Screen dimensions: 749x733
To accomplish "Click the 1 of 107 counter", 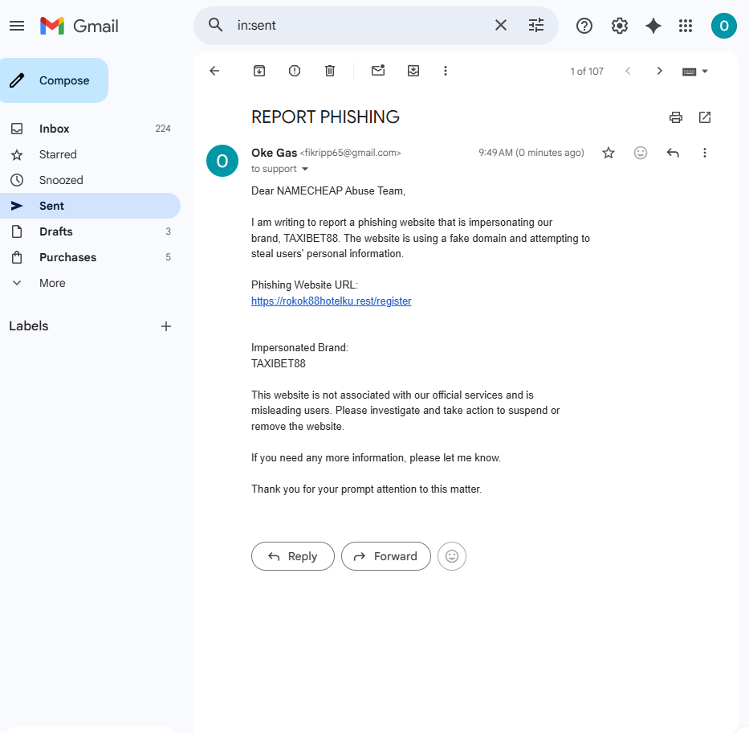I will (587, 72).
